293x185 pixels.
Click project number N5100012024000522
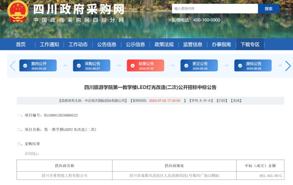(61, 115)
